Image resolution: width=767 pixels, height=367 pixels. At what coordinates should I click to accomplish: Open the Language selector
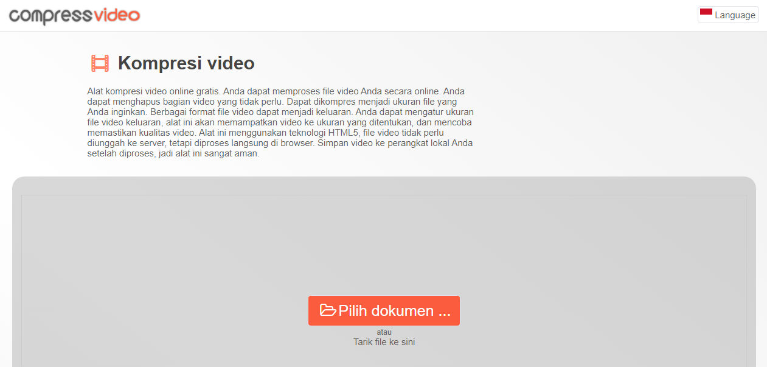click(728, 15)
